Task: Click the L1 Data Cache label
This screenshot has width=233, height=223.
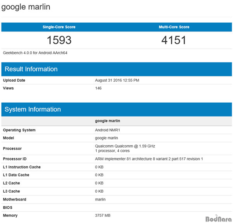Action: (16, 175)
